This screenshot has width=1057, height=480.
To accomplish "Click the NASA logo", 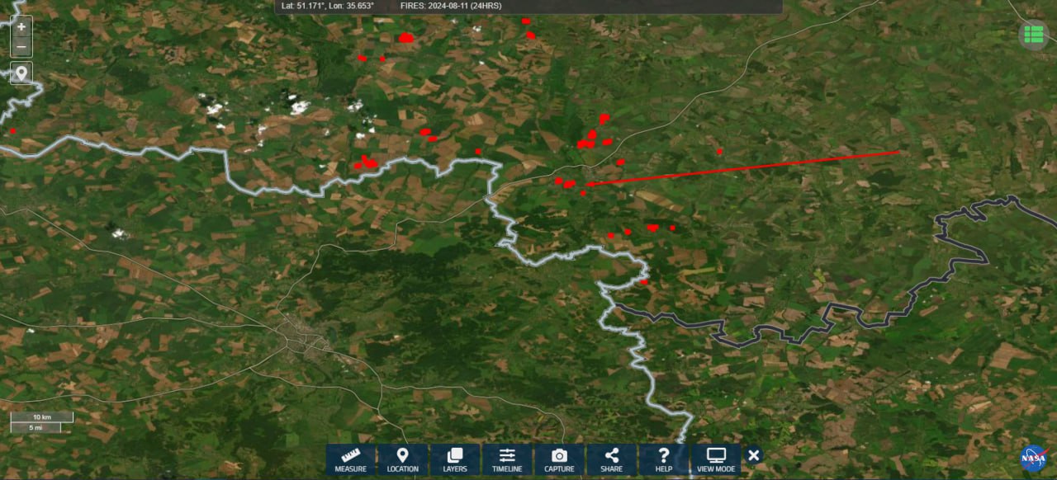I will pos(1033,458).
